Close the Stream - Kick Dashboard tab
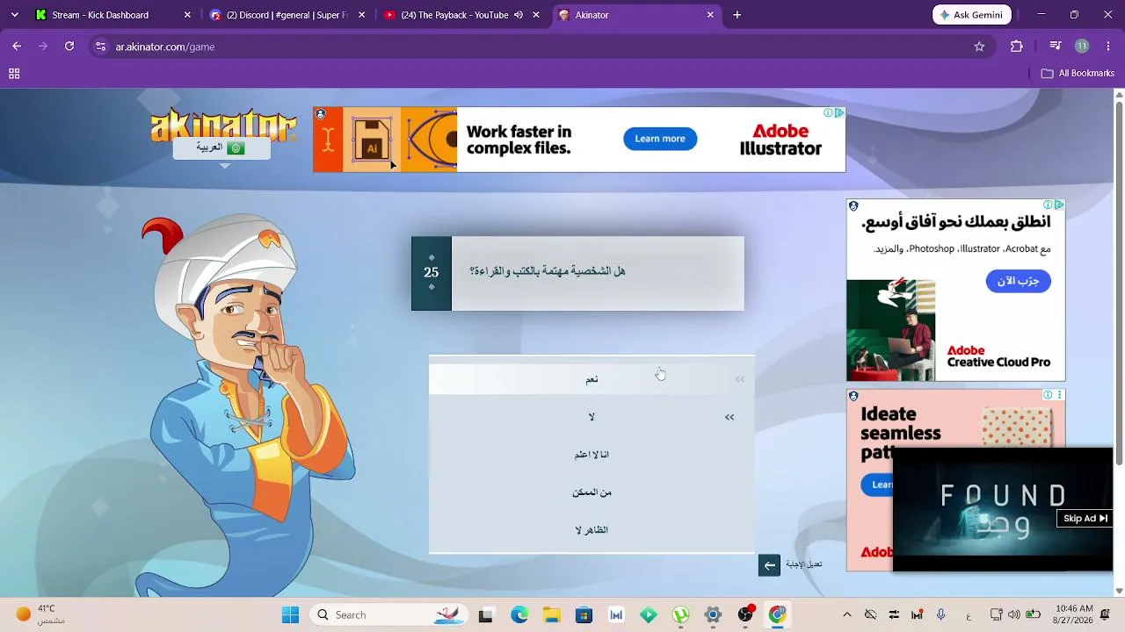1125x632 pixels. point(187,15)
